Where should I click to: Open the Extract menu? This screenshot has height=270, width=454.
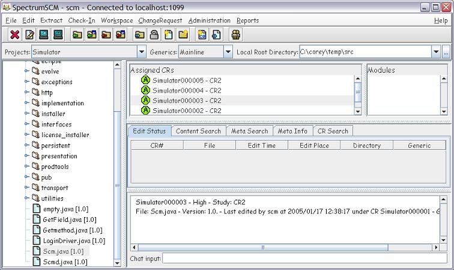(51, 20)
